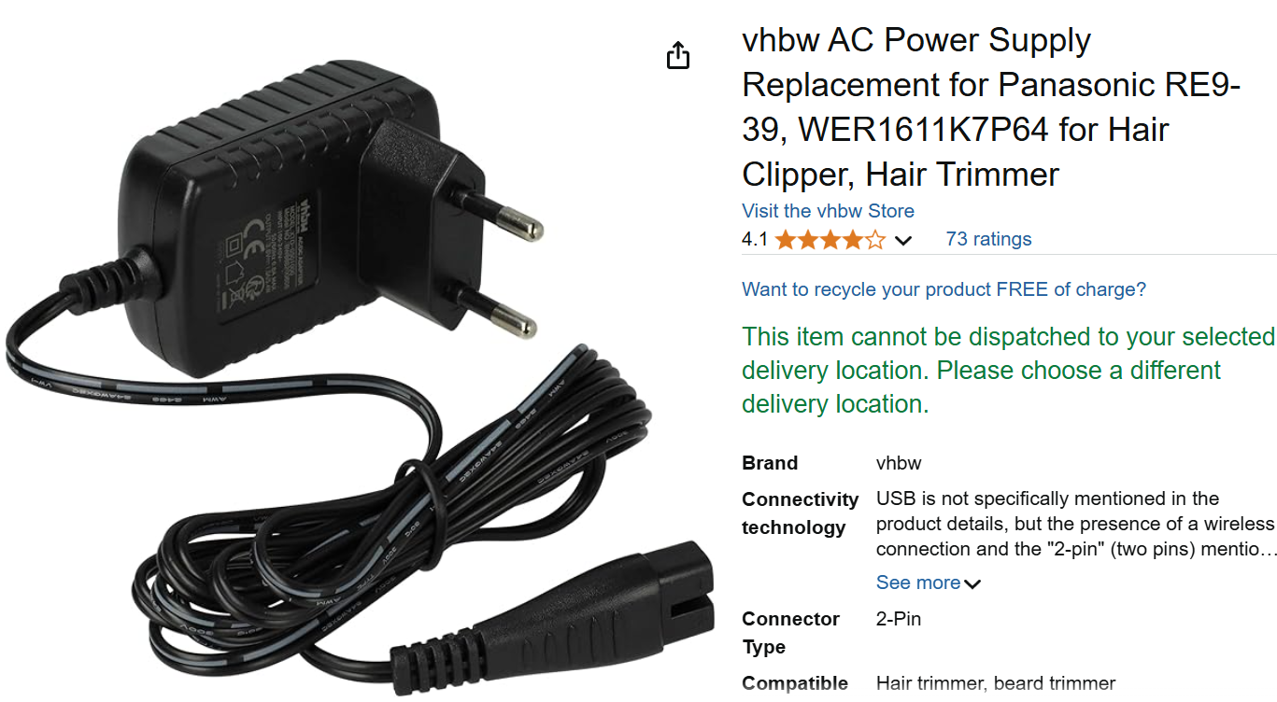This screenshot has width=1277, height=702.
Task: Click the share icon beside the product title
Action: [x=678, y=55]
